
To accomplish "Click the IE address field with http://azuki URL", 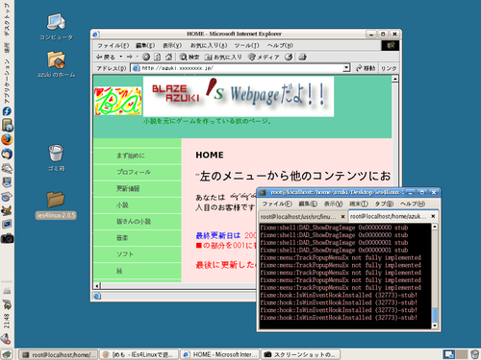I will (240, 68).
